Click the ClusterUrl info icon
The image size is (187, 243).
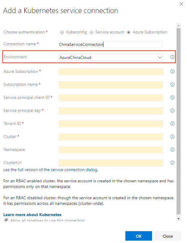(x=172, y=162)
